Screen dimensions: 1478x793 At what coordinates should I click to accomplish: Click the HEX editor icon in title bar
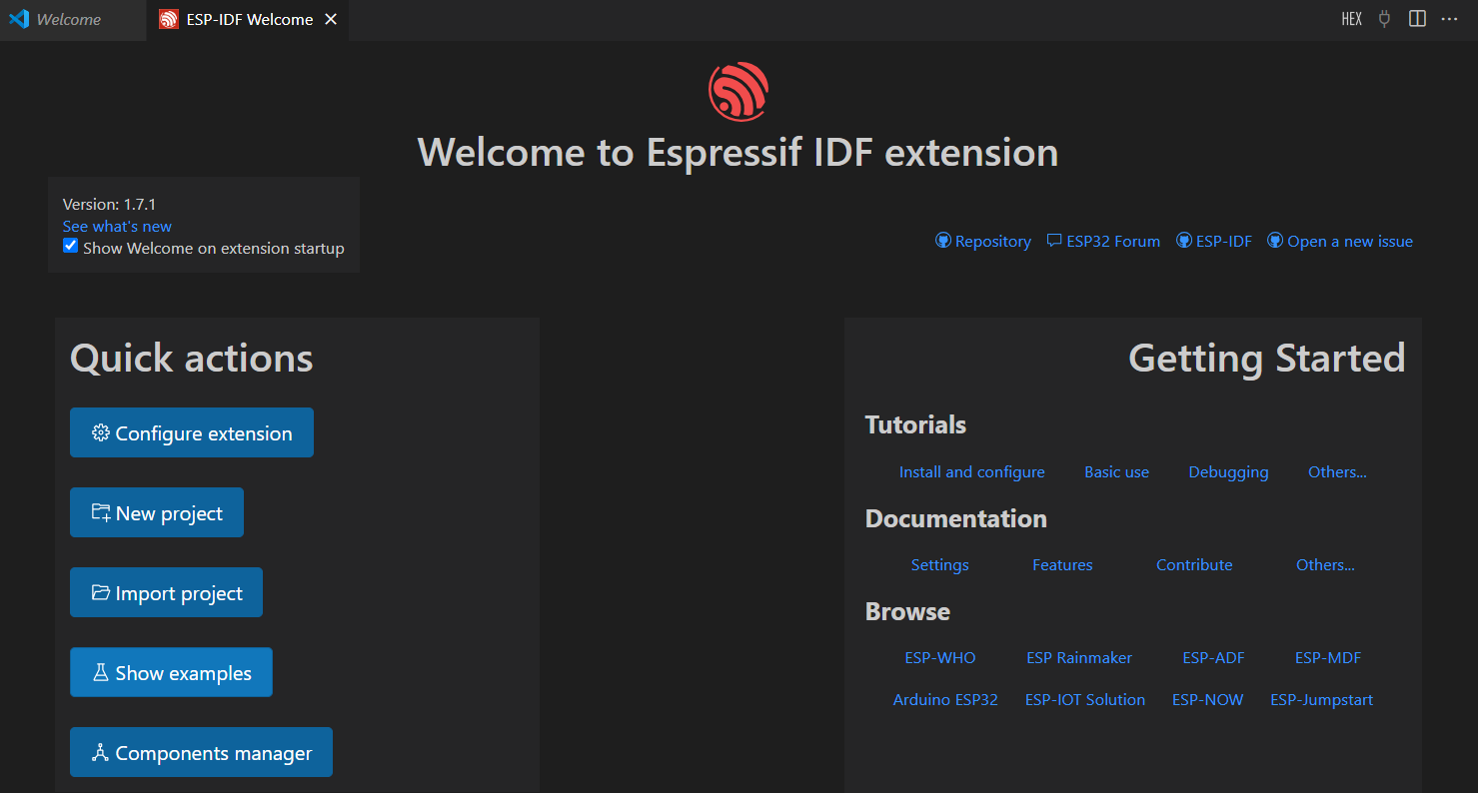click(1351, 19)
